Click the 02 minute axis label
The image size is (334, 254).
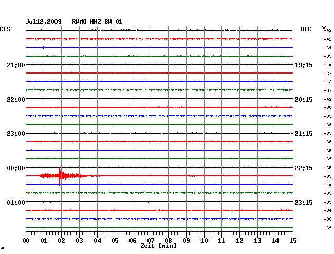[61, 241]
